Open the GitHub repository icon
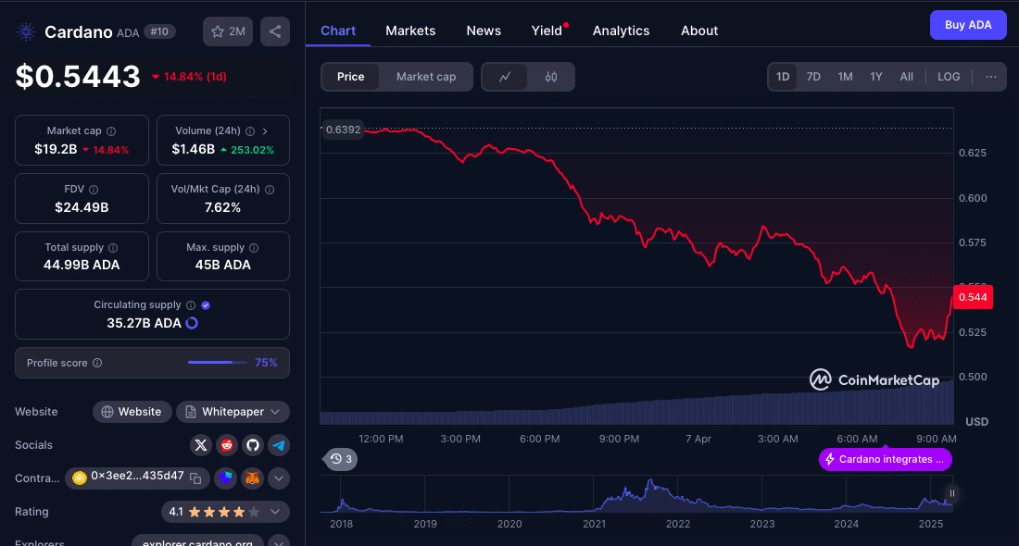This screenshot has height=546, width=1019. click(253, 445)
